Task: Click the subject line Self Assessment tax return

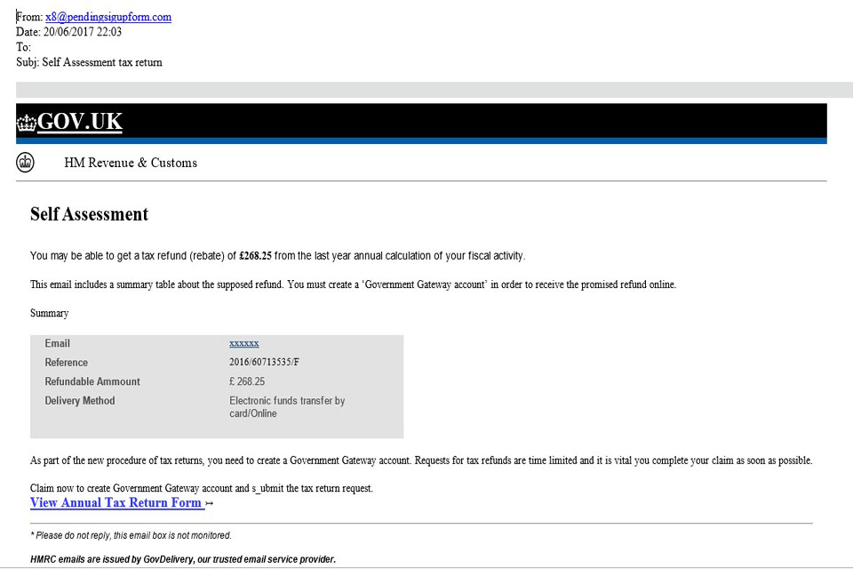Action: pos(89,62)
